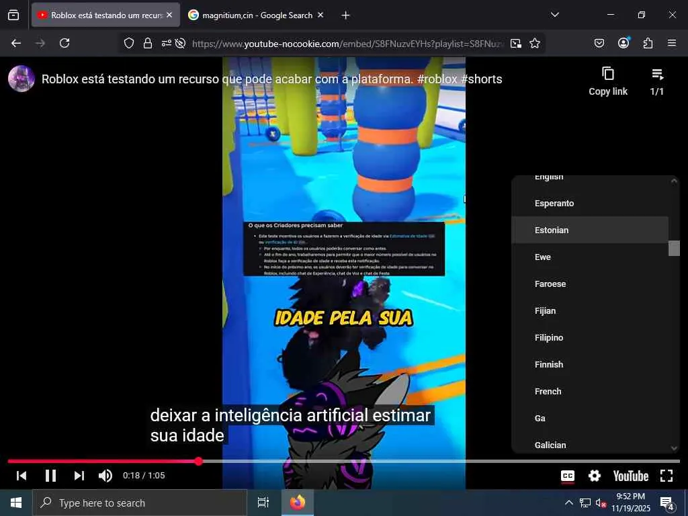The image size is (688, 516).
Task: Click the language list scrollbar thumb
Action: (674, 248)
